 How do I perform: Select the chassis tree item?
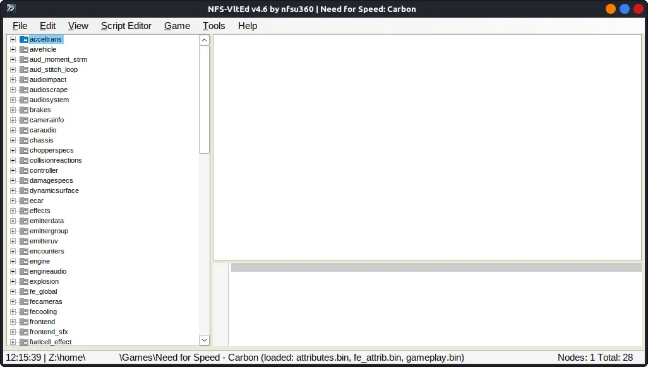[x=41, y=141]
